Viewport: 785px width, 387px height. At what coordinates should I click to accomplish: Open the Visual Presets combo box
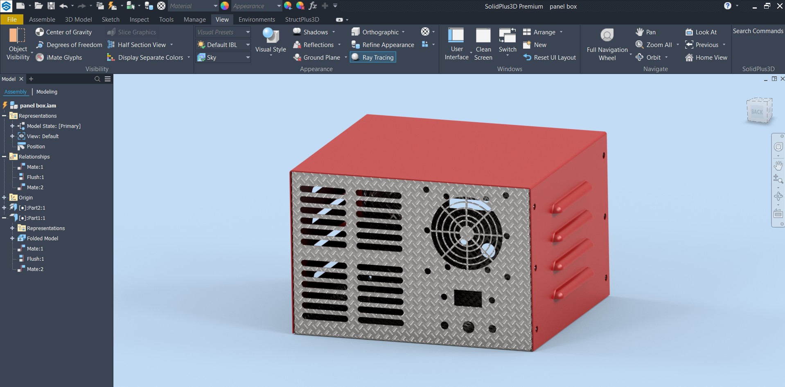pyautogui.click(x=223, y=32)
